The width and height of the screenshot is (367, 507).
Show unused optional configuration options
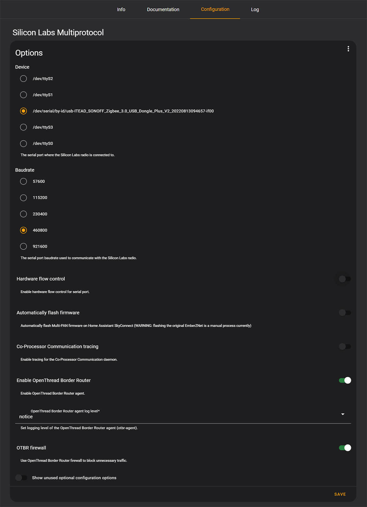pos(21,478)
